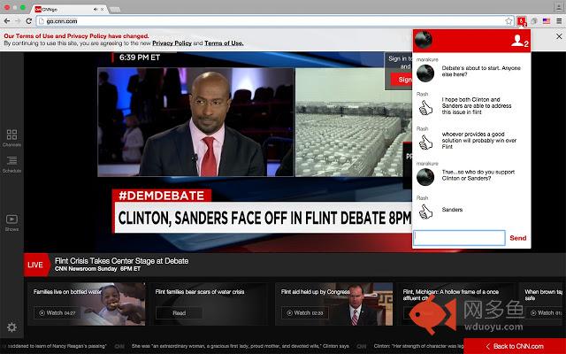Read 'Flint families bear scars' story
Image resolution: width=566 pixels, height=354 pixels.
click(x=179, y=312)
